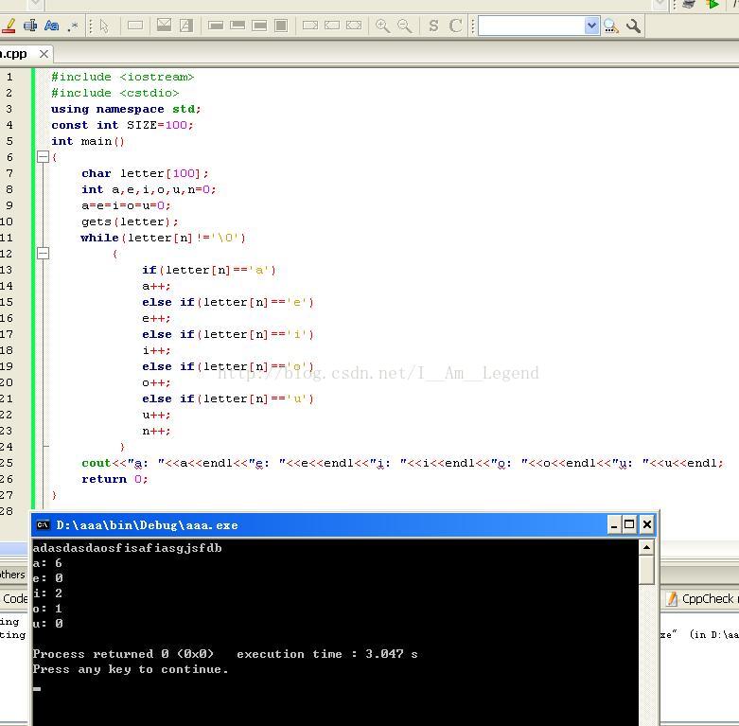Screen dimensions: 739x726
Task: Minimize the aaa.exe console window
Action: [x=614, y=524]
